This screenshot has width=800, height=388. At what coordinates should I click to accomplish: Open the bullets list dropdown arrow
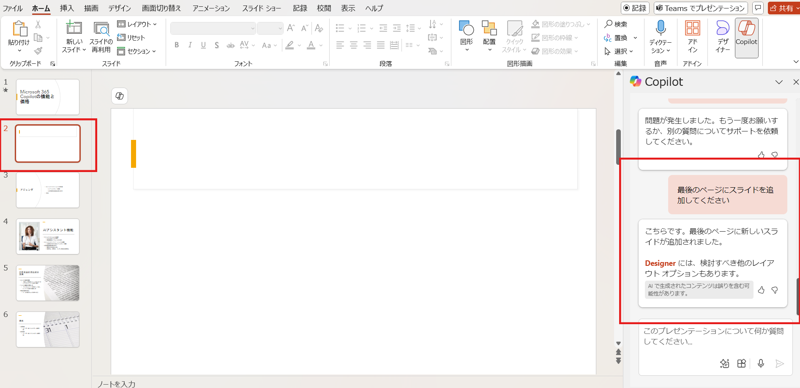(350, 28)
